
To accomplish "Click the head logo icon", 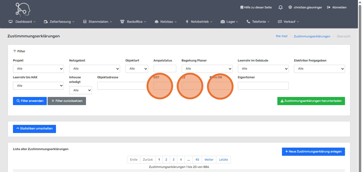I will pos(23,9).
